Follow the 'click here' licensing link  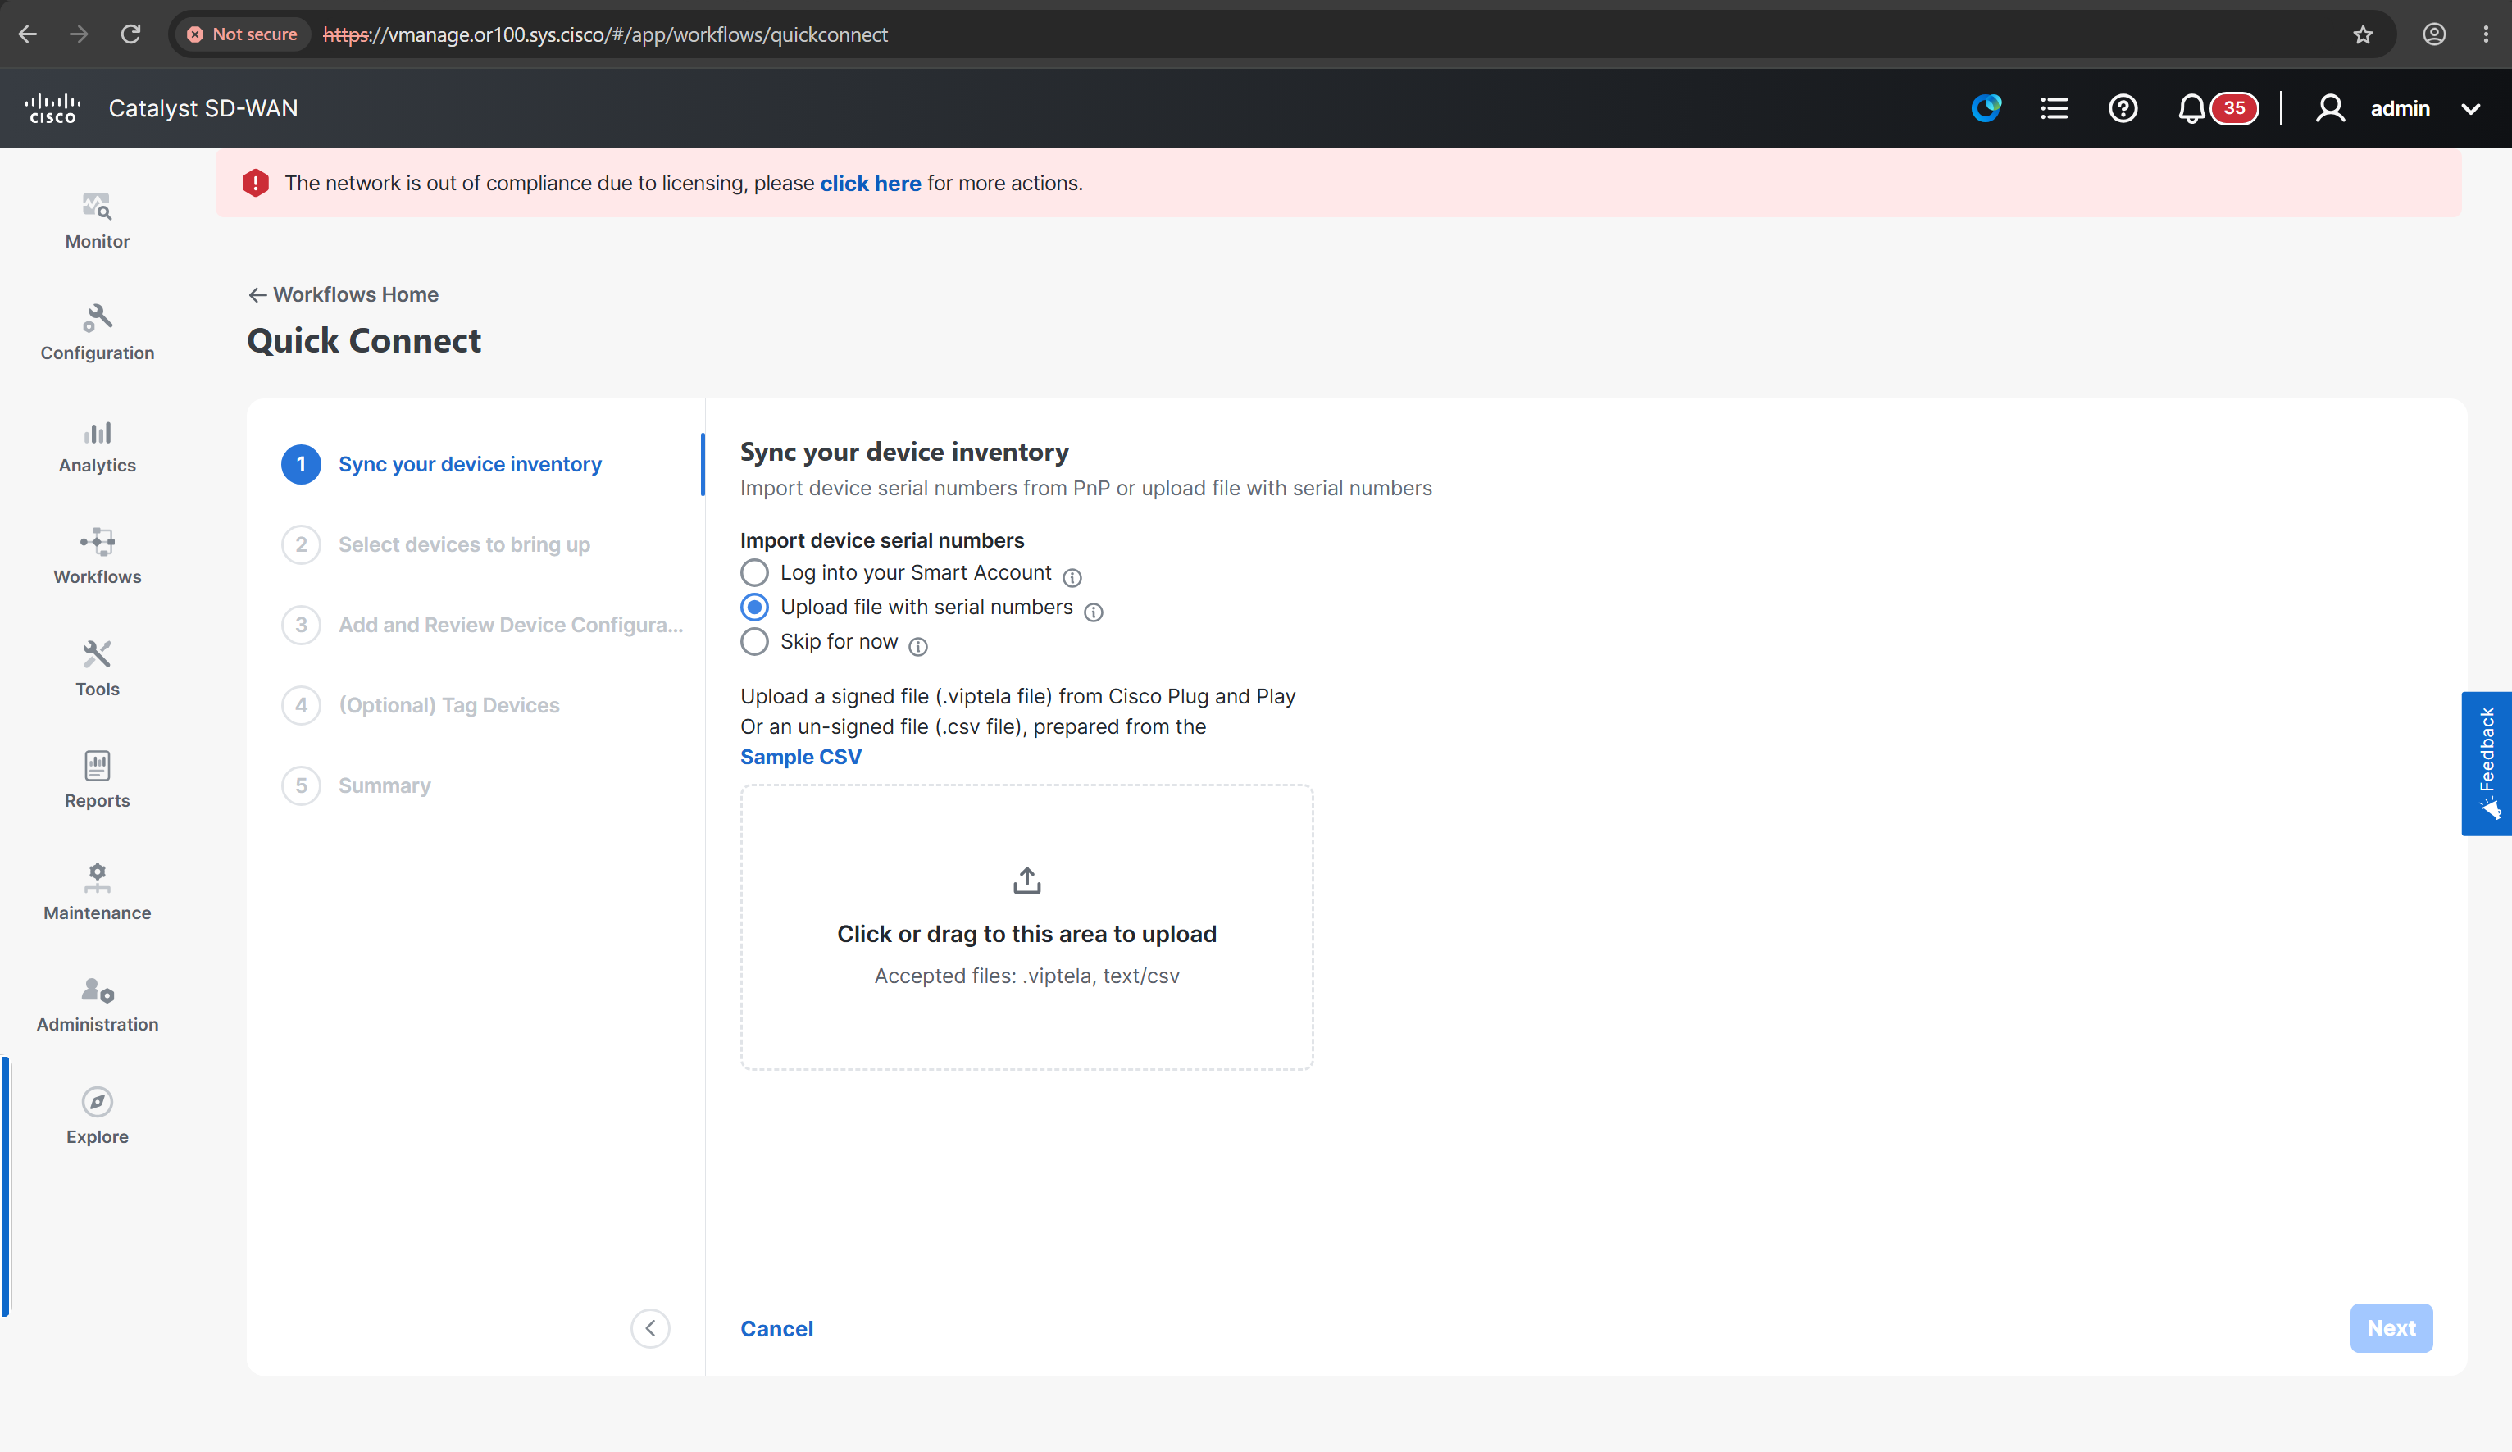coord(870,184)
